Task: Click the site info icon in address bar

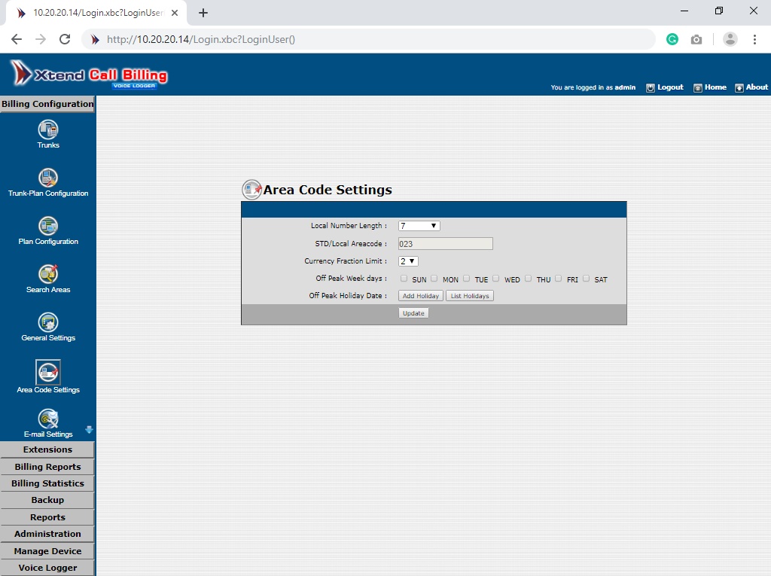Action: point(95,39)
